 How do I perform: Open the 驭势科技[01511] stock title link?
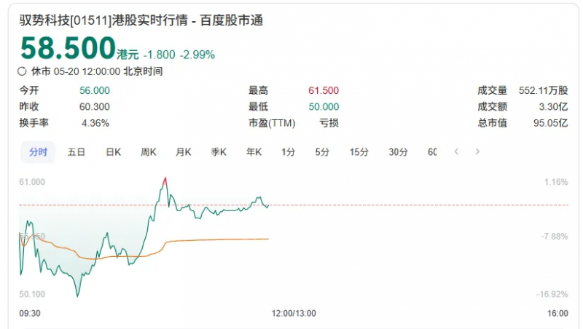click(x=141, y=20)
